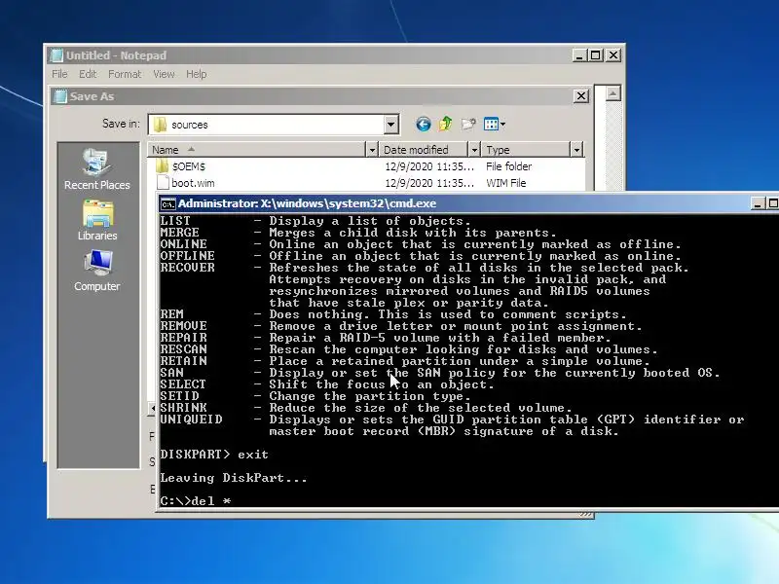Sort files by Date modified header
Viewport: 779px width, 584px height.
(424, 150)
